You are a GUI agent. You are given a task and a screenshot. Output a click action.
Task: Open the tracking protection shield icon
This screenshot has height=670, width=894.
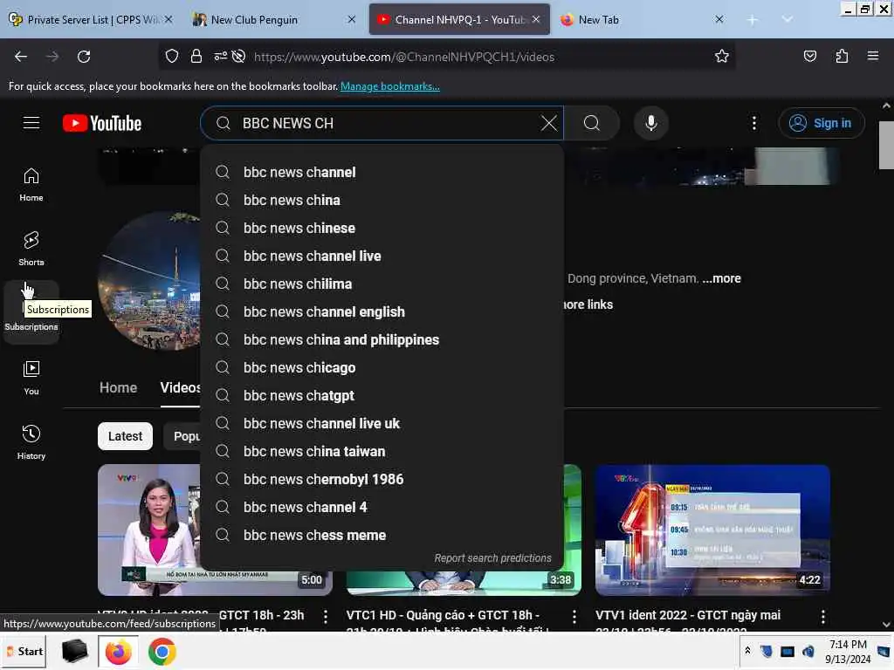tap(172, 57)
